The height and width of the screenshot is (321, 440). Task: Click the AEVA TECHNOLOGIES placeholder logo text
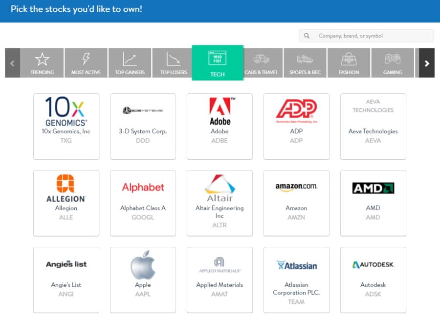pos(373,106)
